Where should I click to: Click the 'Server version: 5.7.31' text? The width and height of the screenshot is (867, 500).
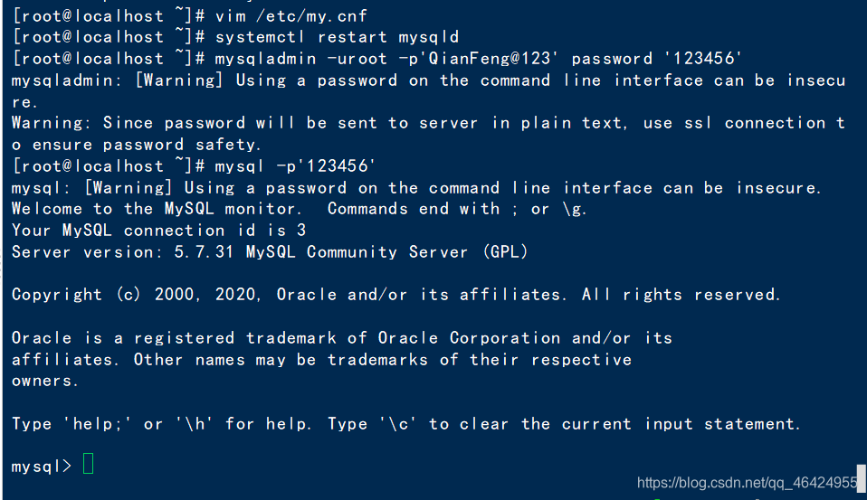coord(122,252)
